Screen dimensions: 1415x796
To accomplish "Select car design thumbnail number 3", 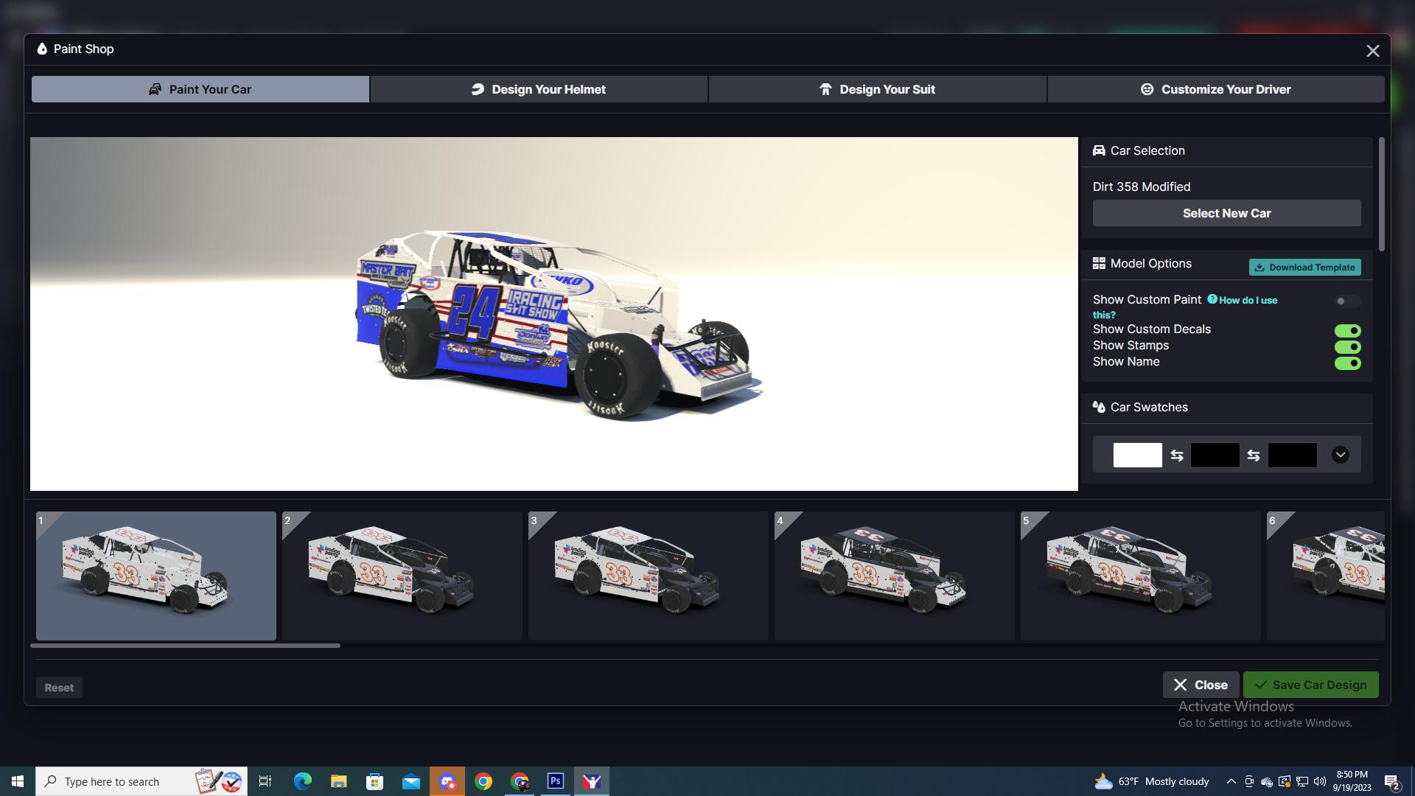I will [x=648, y=575].
